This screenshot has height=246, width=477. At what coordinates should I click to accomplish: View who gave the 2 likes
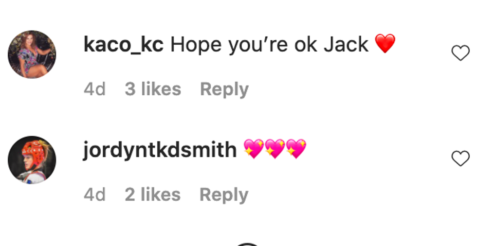click(x=153, y=194)
